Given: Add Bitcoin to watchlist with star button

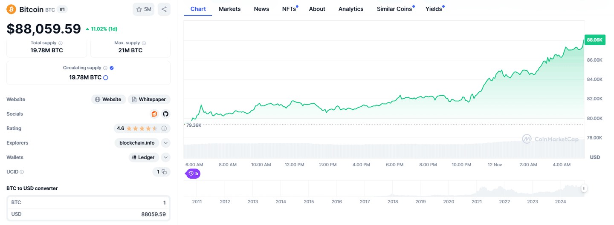Looking at the screenshot, I should tap(144, 9).
